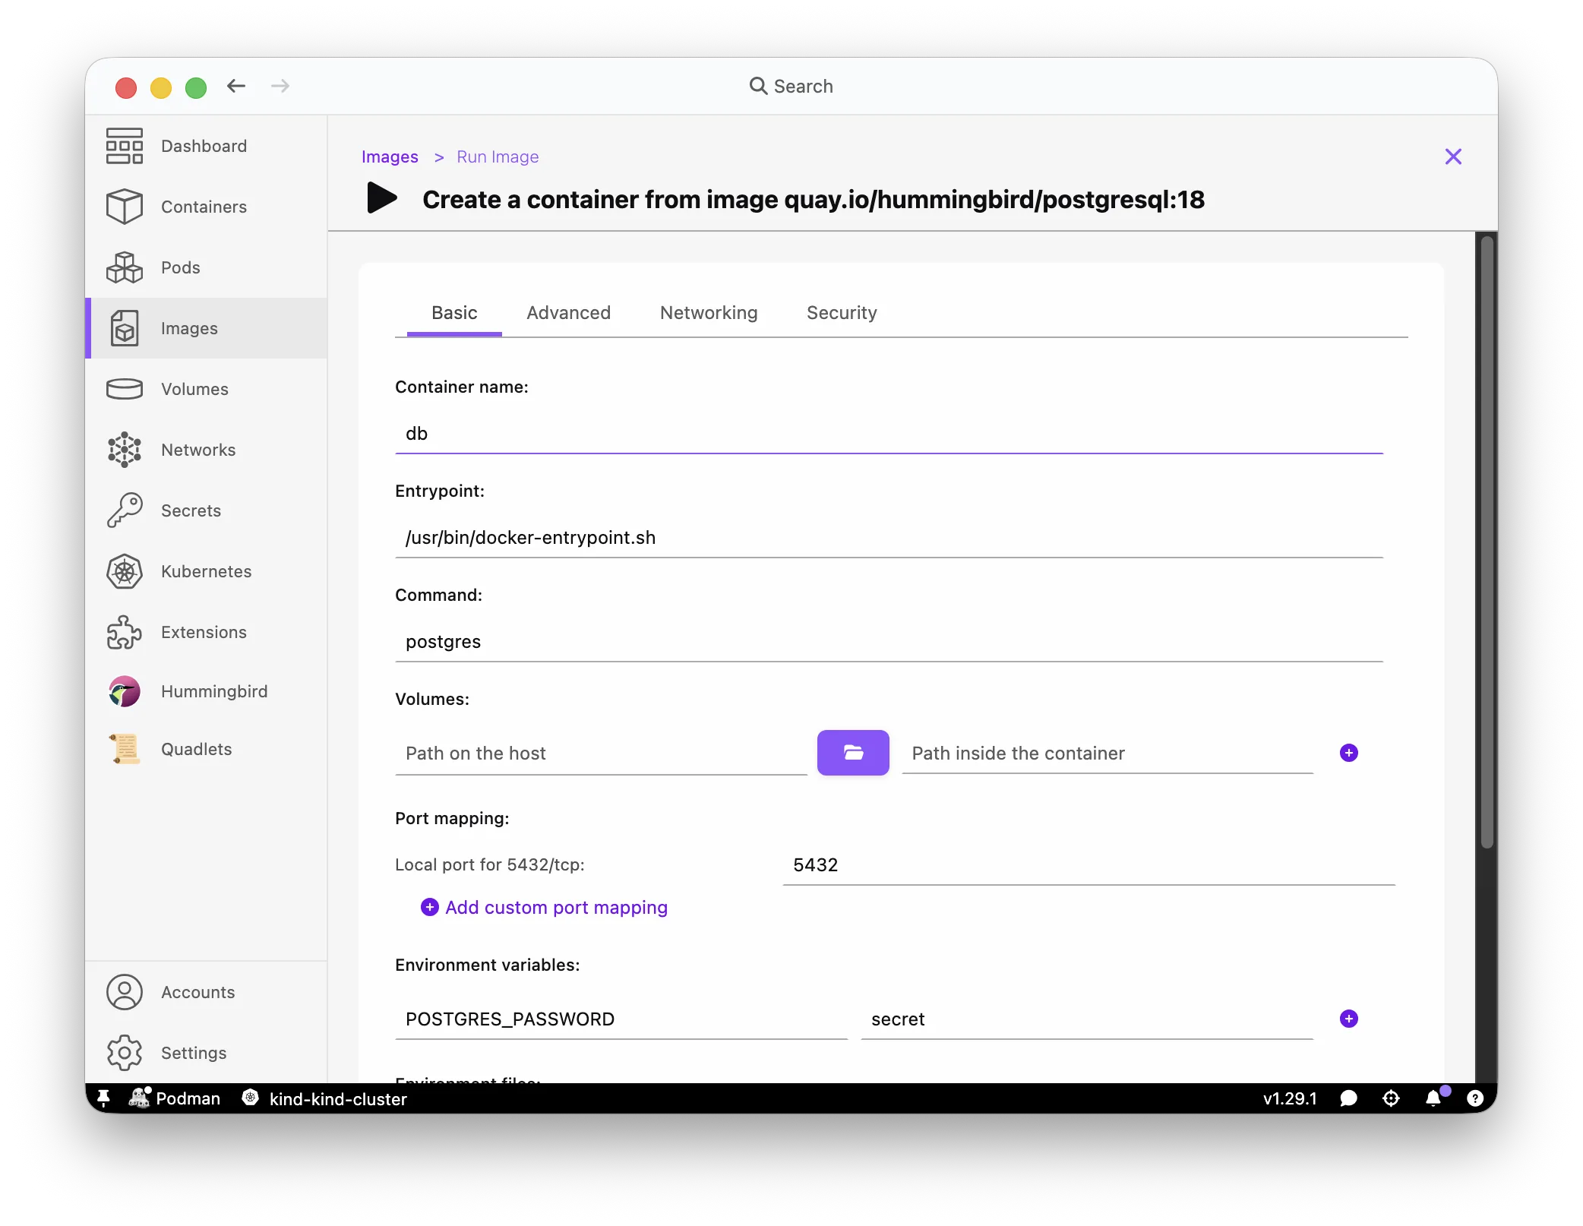Click the Search bar at top
1583x1226 pixels.
pyautogui.click(x=791, y=86)
